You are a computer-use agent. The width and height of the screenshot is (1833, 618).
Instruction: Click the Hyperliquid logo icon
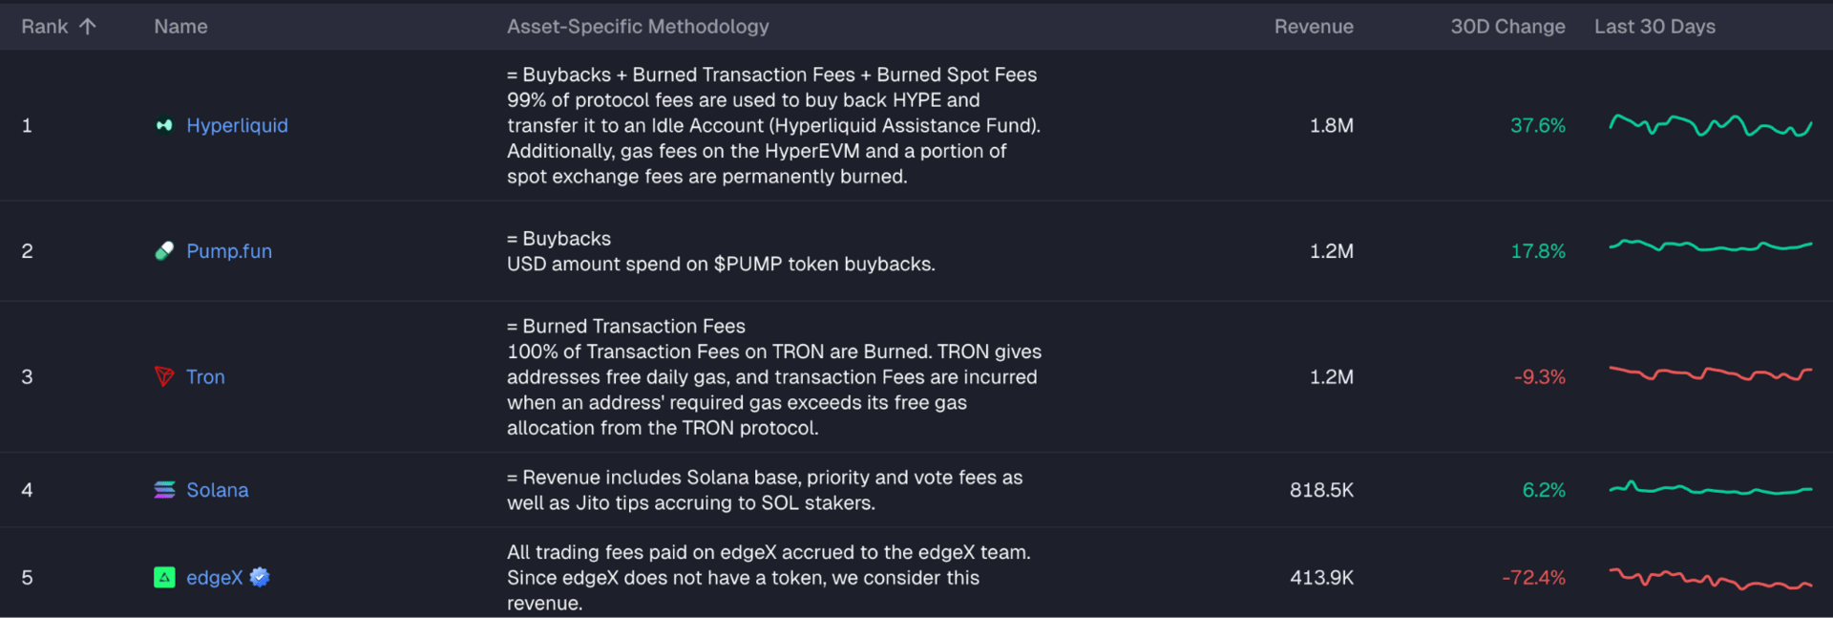[x=164, y=125]
